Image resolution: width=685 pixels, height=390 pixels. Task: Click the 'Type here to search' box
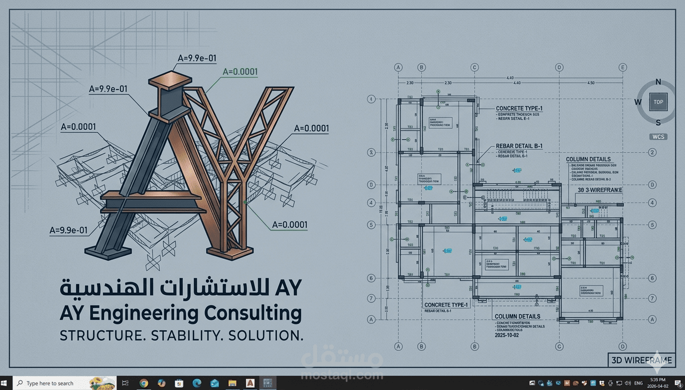(64, 383)
